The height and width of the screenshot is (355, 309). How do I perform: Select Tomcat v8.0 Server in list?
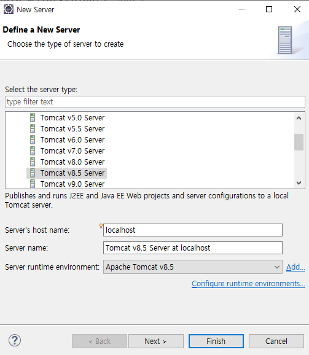pyautogui.click(x=72, y=162)
